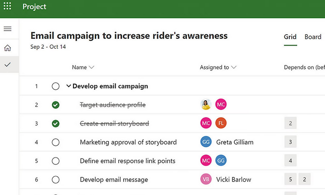This screenshot has width=325, height=195.
Task: Expand the hamburger navigation menu
Action: point(7,29)
